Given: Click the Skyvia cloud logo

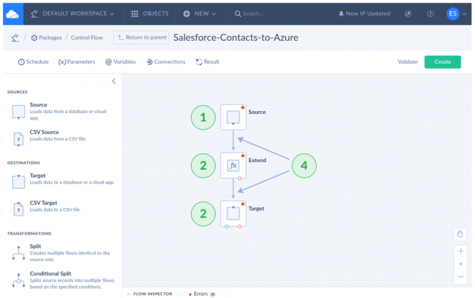Looking at the screenshot, I should (12, 14).
